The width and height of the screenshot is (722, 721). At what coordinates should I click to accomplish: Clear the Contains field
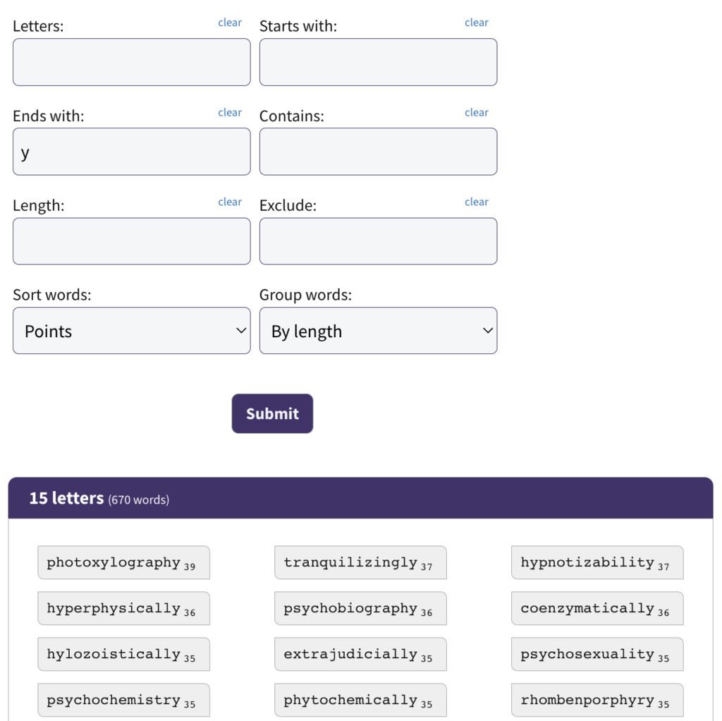477,112
